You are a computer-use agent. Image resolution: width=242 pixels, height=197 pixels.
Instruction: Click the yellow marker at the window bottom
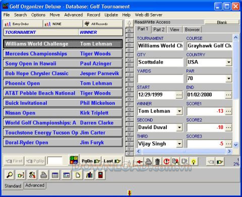(x=130, y=193)
